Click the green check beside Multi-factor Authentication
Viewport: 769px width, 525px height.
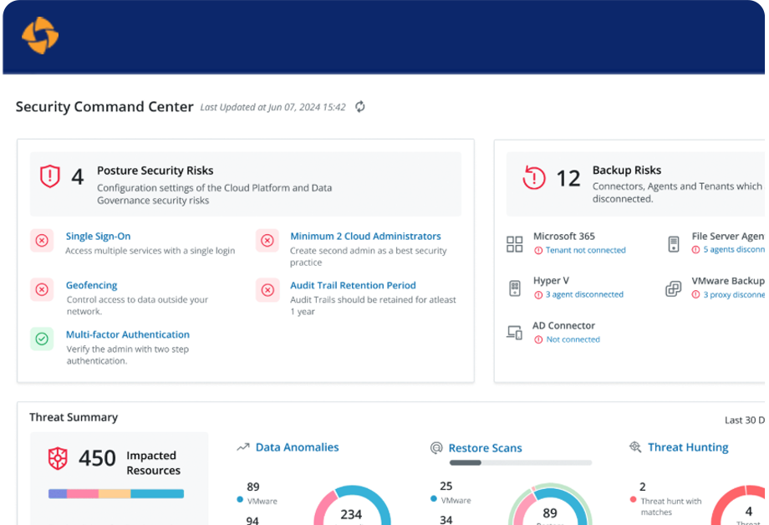[x=42, y=339]
